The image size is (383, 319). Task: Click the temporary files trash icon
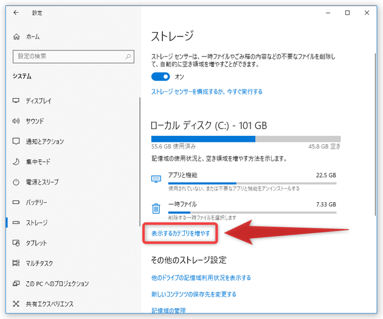click(x=156, y=208)
